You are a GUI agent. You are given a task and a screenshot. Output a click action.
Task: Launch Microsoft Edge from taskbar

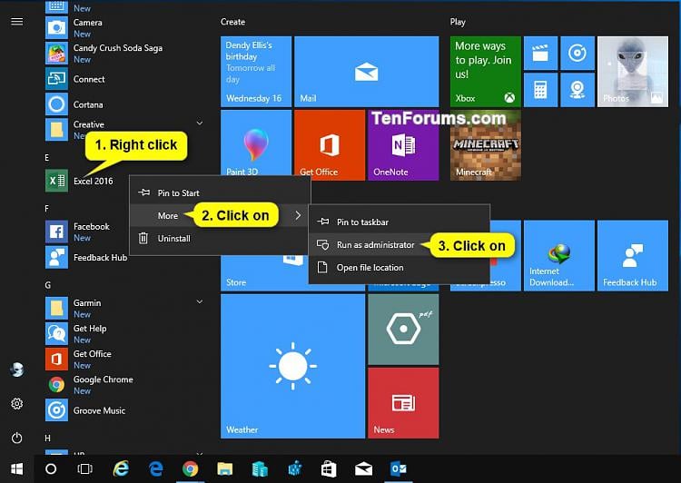coord(155,468)
